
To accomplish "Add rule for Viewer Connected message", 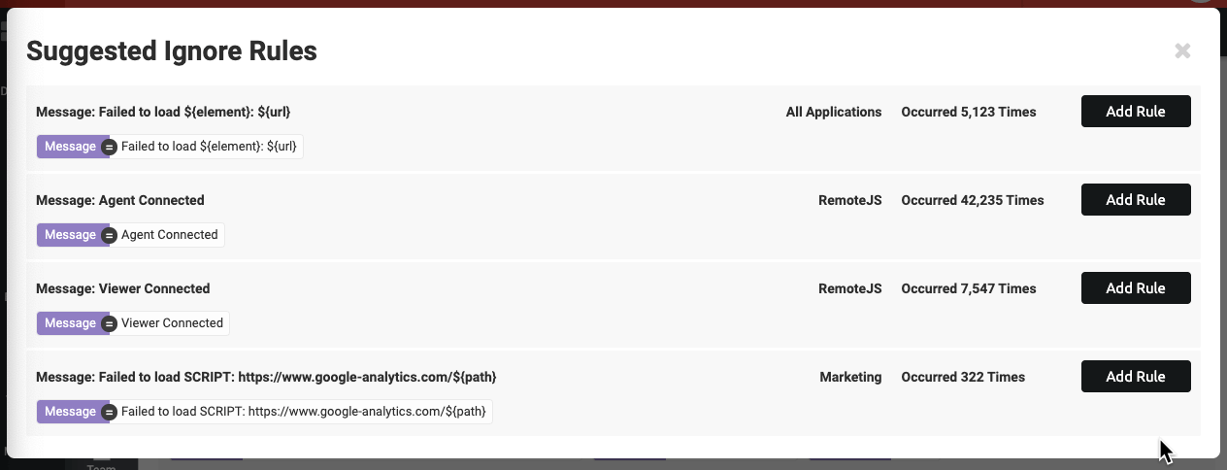I will coord(1136,288).
